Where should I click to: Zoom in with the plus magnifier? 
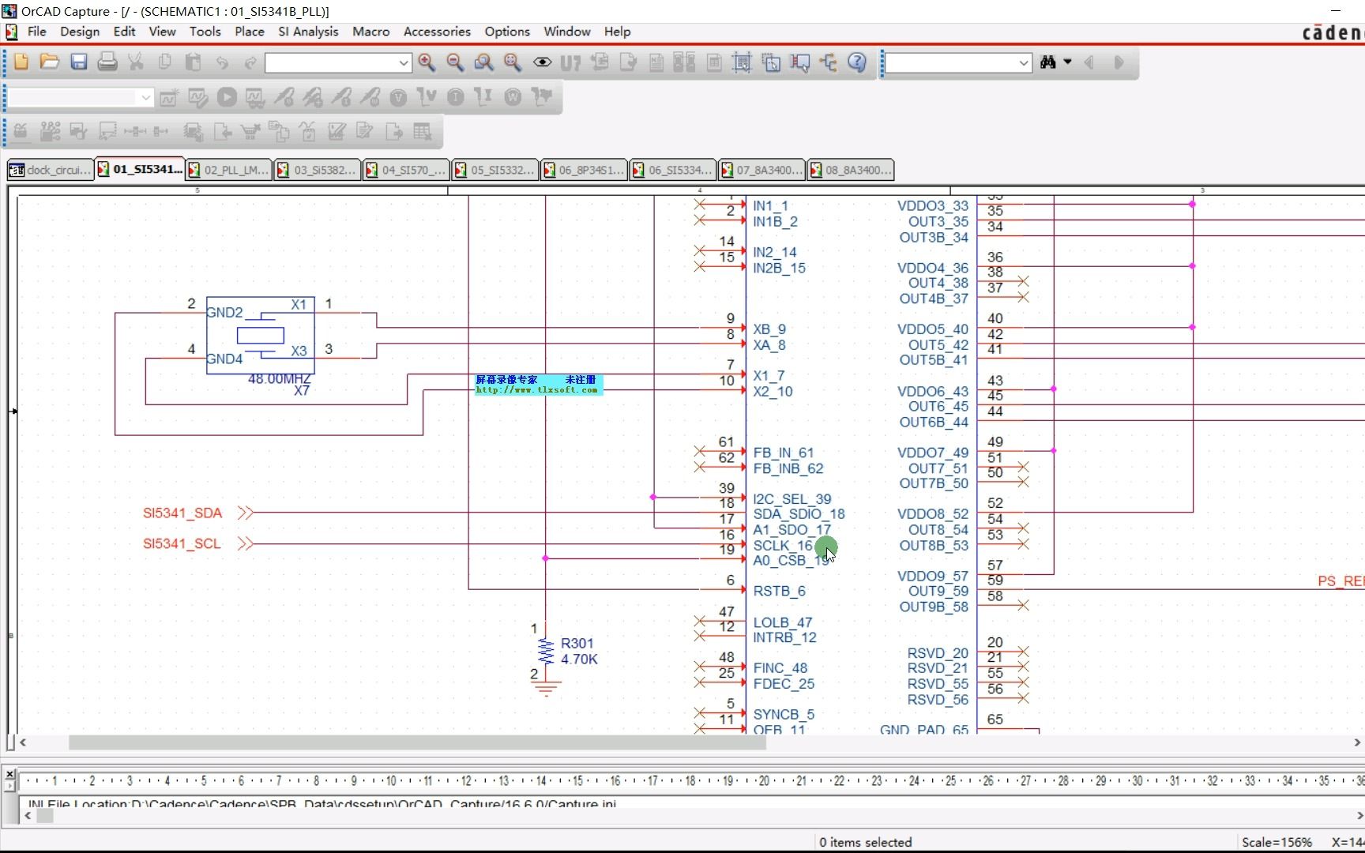pos(427,62)
